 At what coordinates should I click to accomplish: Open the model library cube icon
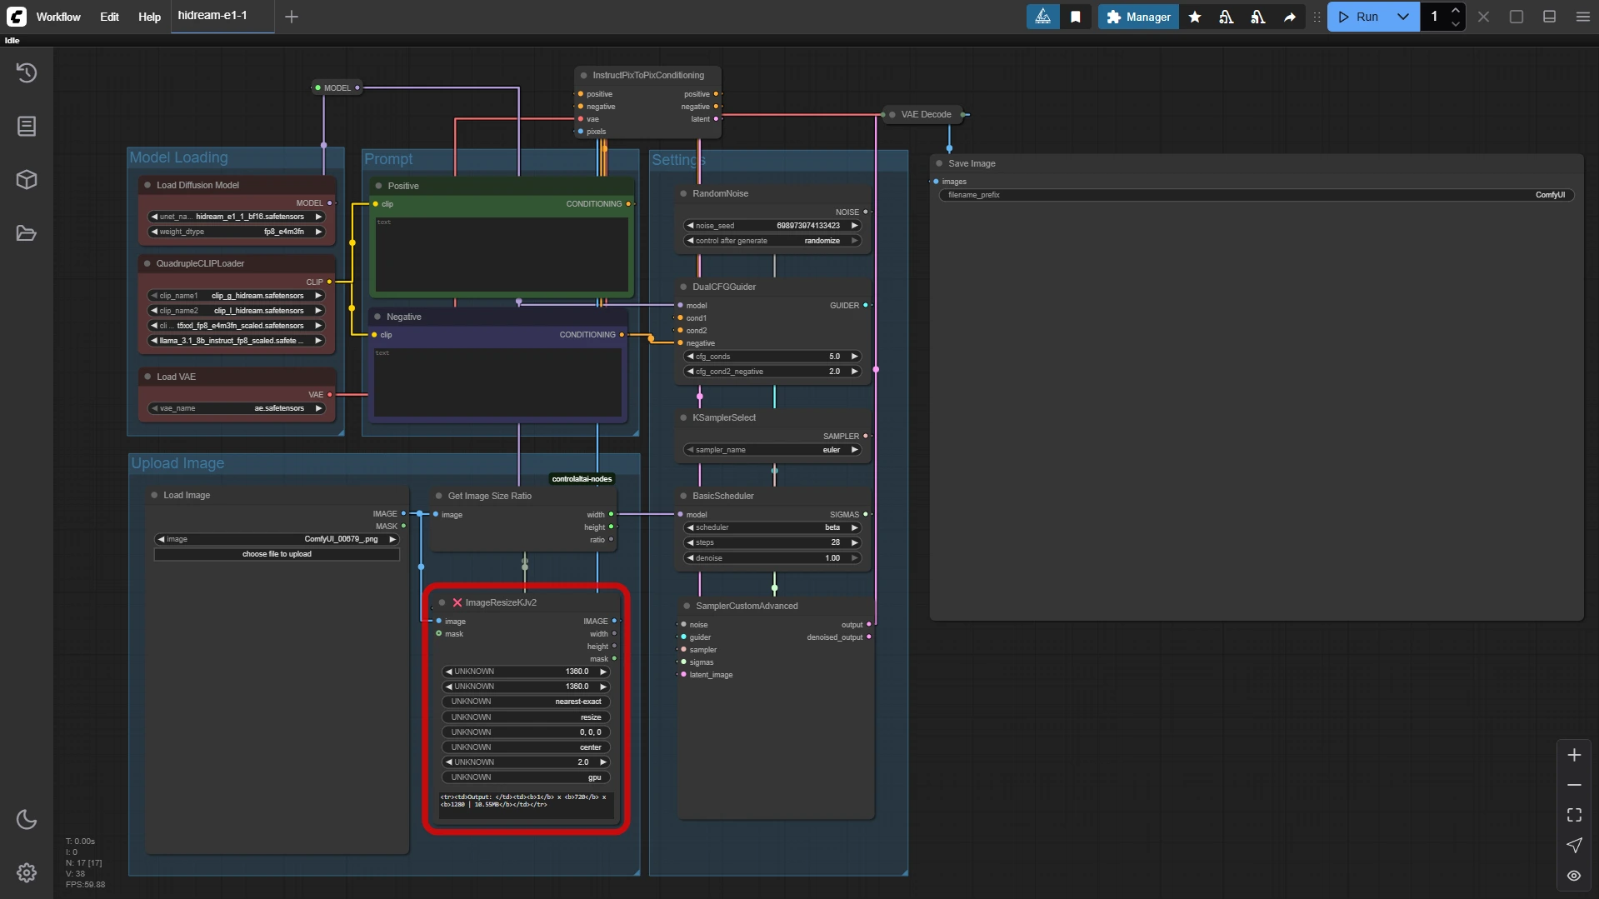tap(27, 180)
